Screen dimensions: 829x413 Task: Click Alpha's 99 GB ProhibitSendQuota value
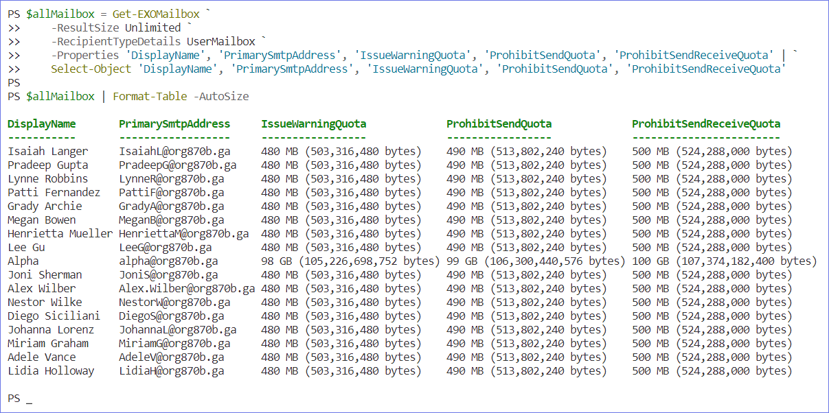point(536,261)
